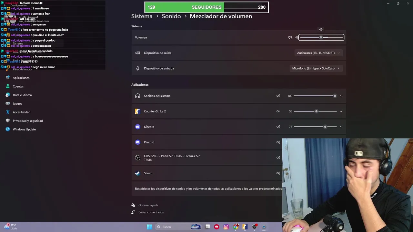
Task: Open Windows Update in the sidebar
Action: tap(24, 129)
